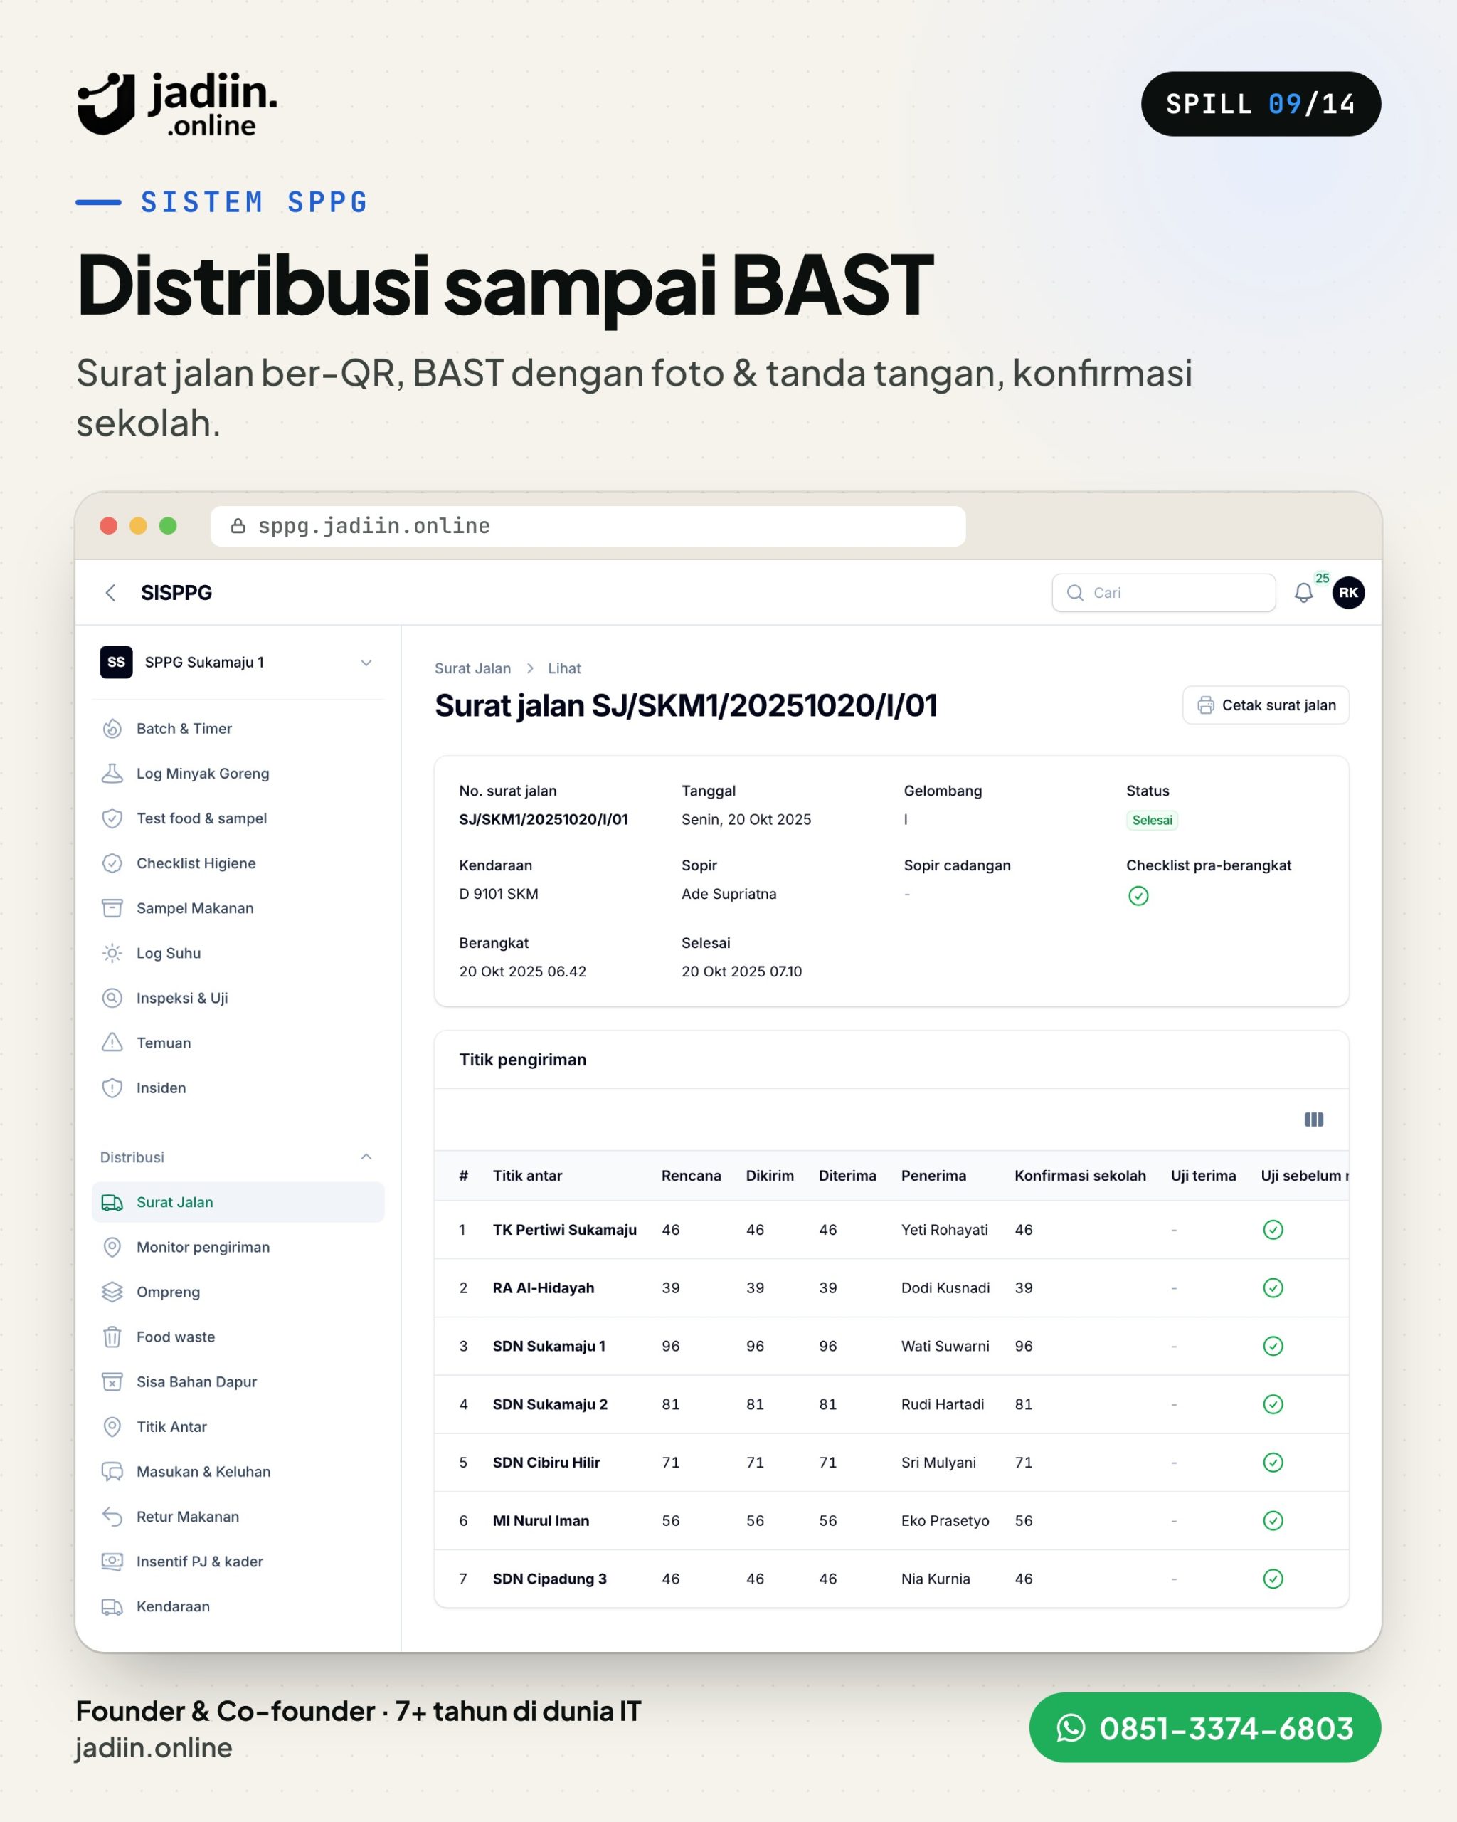Screen dimensions: 1457x1822
Task: Click the Insentif PJ & kader icon
Action: pyautogui.click(x=112, y=1561)
